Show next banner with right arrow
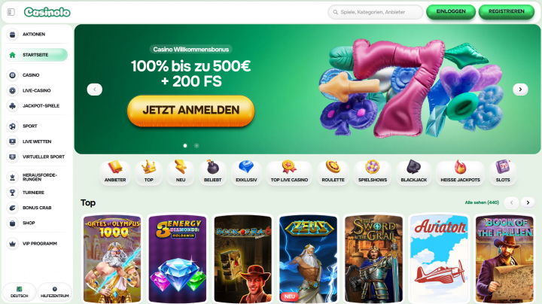Image resolution: width=542 pixels, height=304 pixels. 520,90
